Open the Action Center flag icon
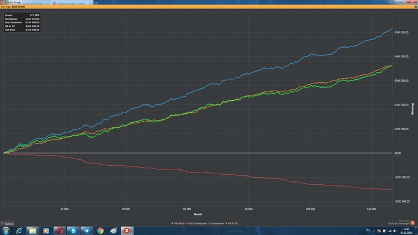The image size is (418, 235). coord(379,231)
